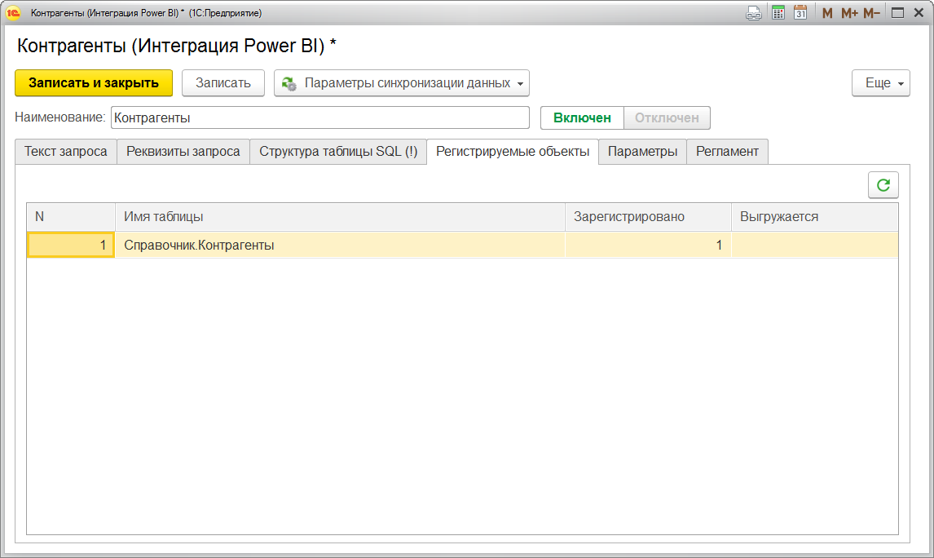The image size is (934, 558).
Task: Click the M memory button
Action: pyautogui.click(x=826, y=12)
